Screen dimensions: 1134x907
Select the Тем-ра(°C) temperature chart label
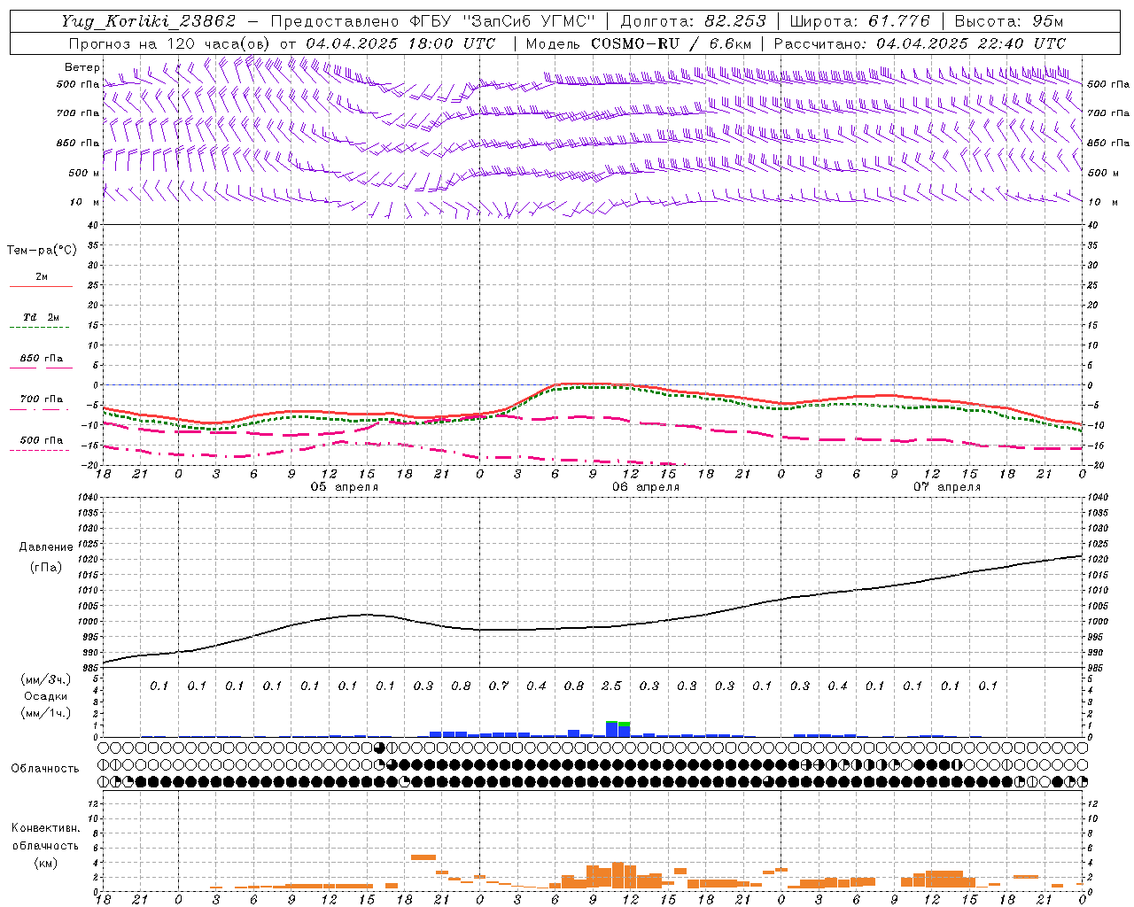42,251
